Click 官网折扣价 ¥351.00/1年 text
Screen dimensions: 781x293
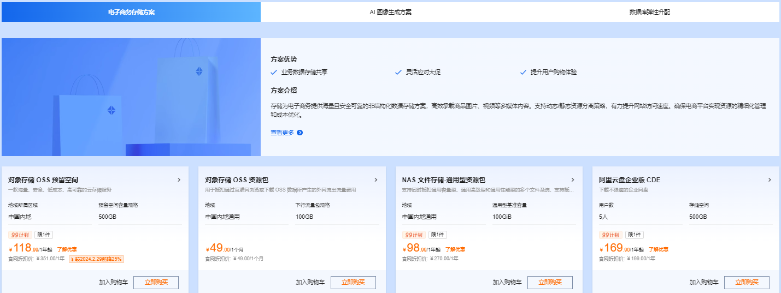tap(37, 259)
